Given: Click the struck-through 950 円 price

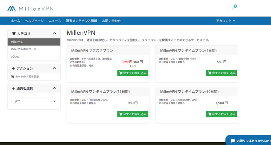Looking at the screenshot, I should (x=127, y=62).
